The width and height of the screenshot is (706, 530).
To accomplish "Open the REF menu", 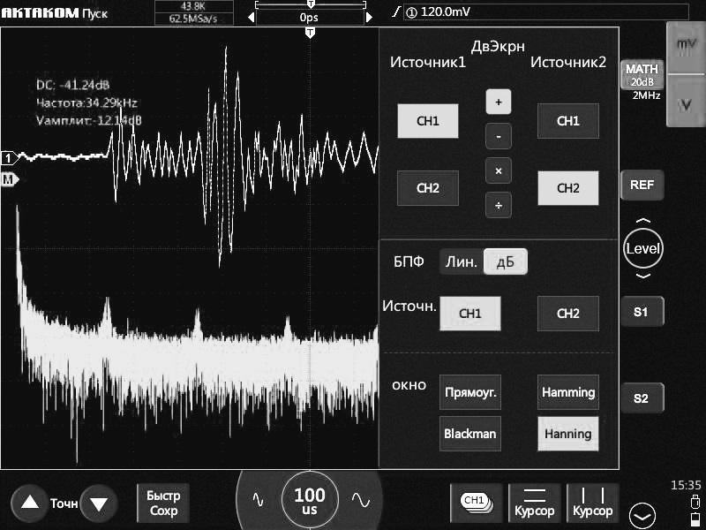I will tap(642, 185).
